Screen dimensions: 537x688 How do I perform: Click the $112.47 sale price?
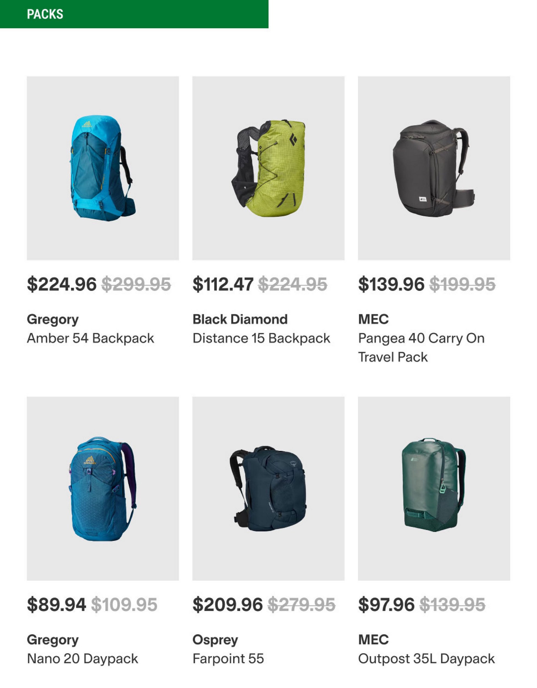click(x=223, y=285)
